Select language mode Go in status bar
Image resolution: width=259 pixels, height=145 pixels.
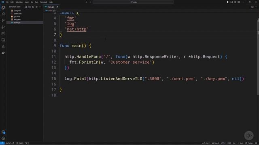tap(234, 143)
